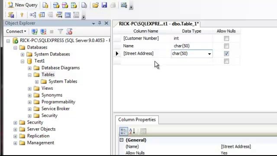Image resolution: width=277 pixels, height=156 pixels.
Task: Set Primary Key with the key icon
Action: (22, 15)
